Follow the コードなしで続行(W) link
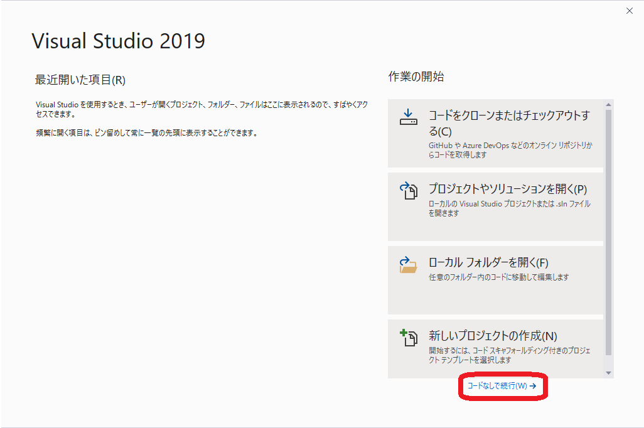This screenshot has height=428, width=644. [498, 387]
